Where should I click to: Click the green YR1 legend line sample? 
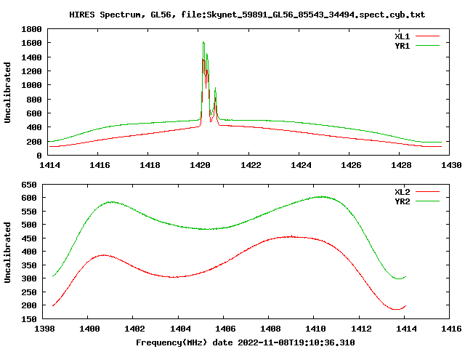coord(427,46)
